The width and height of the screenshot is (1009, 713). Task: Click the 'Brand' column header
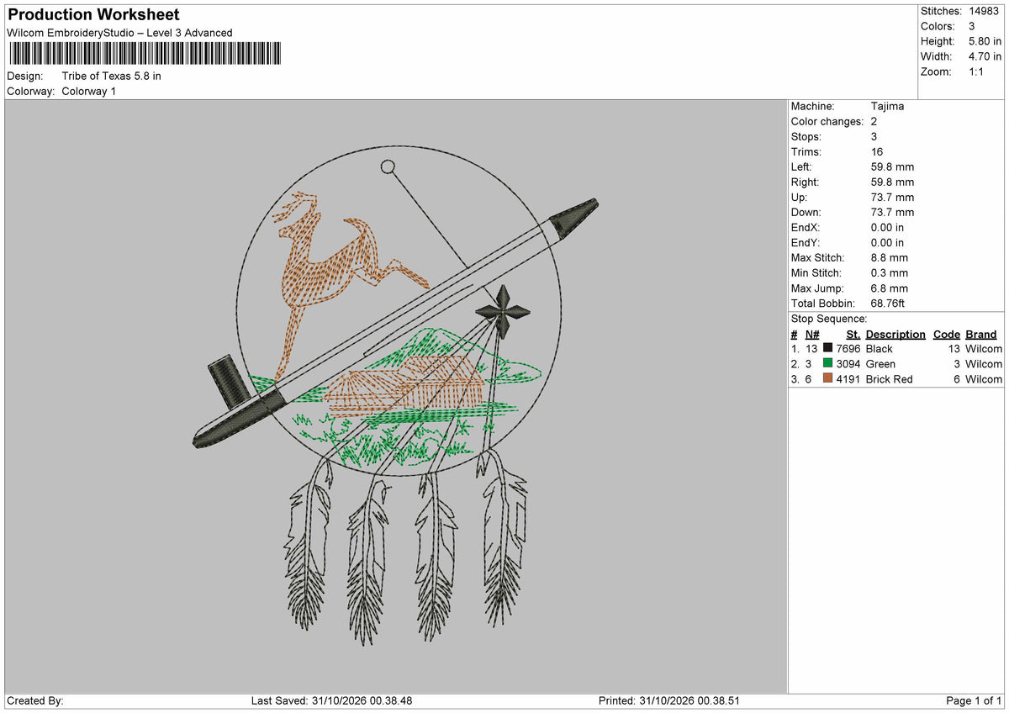[x=980, y=334]
